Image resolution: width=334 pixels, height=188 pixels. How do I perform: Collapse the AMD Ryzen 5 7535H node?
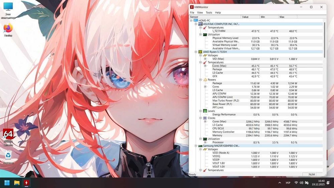tap(196, 52)
